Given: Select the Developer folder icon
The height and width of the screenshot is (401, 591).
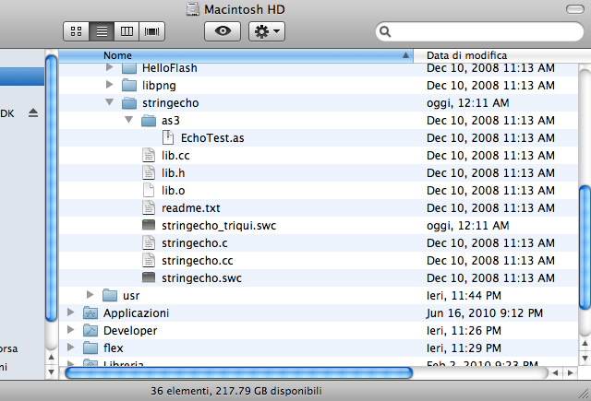Looking at the screenshot, I should click(90, 330).
